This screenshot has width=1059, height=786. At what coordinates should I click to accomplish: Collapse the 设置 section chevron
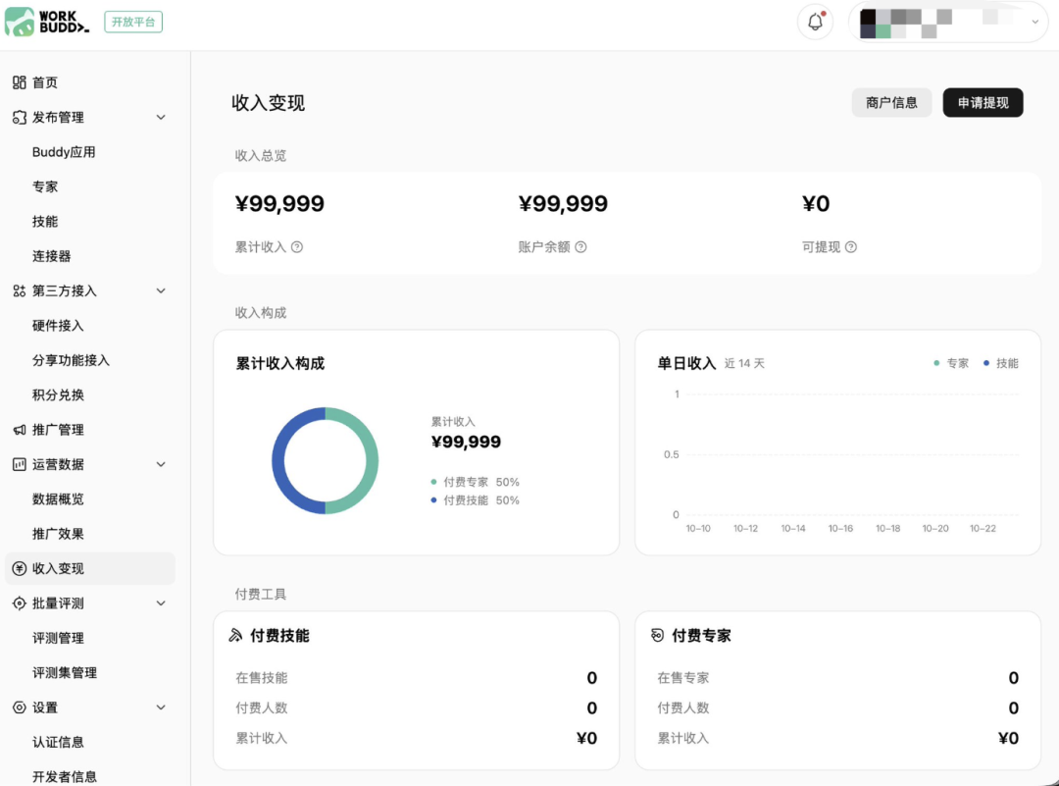tap(161, 707)
